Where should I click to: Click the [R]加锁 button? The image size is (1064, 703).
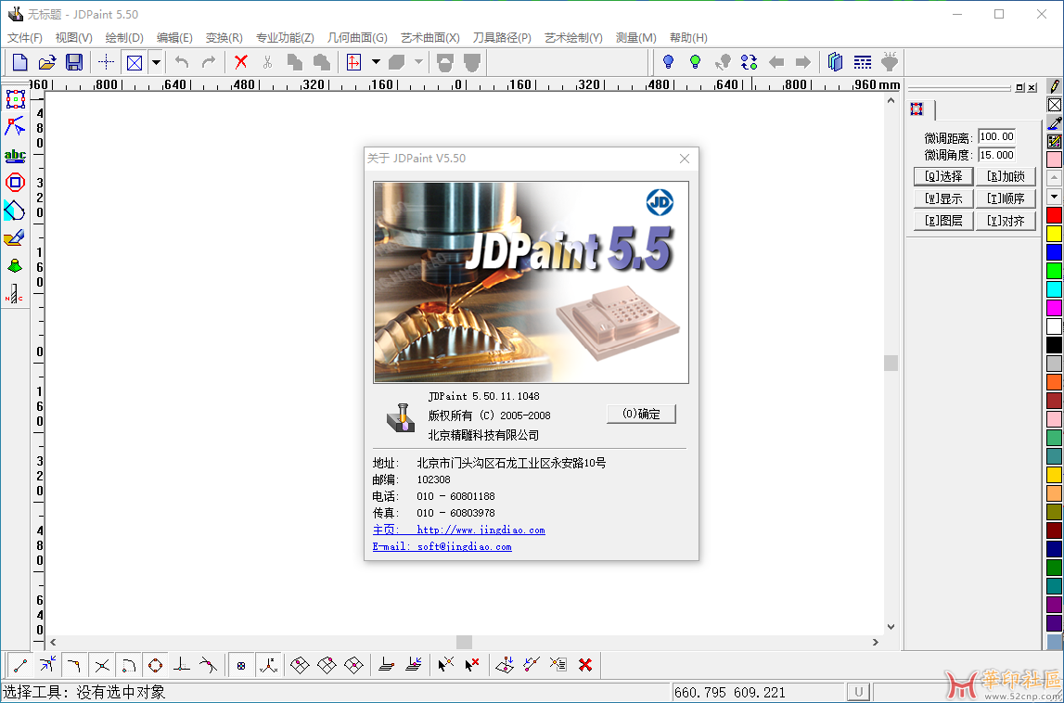tap(1006, 176)
